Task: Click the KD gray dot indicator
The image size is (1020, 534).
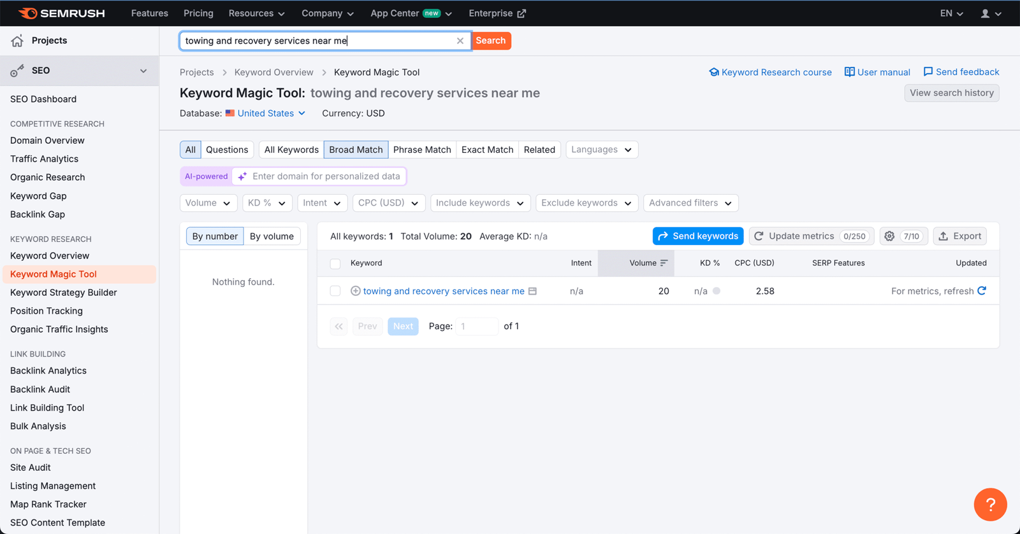Action: (x=717, y=291)
